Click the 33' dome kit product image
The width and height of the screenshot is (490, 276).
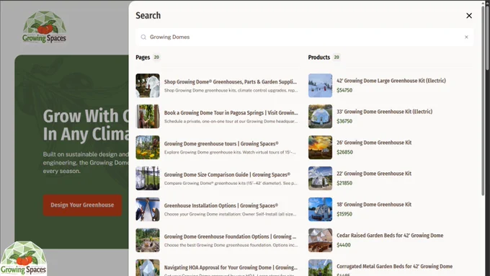(320, 116)
